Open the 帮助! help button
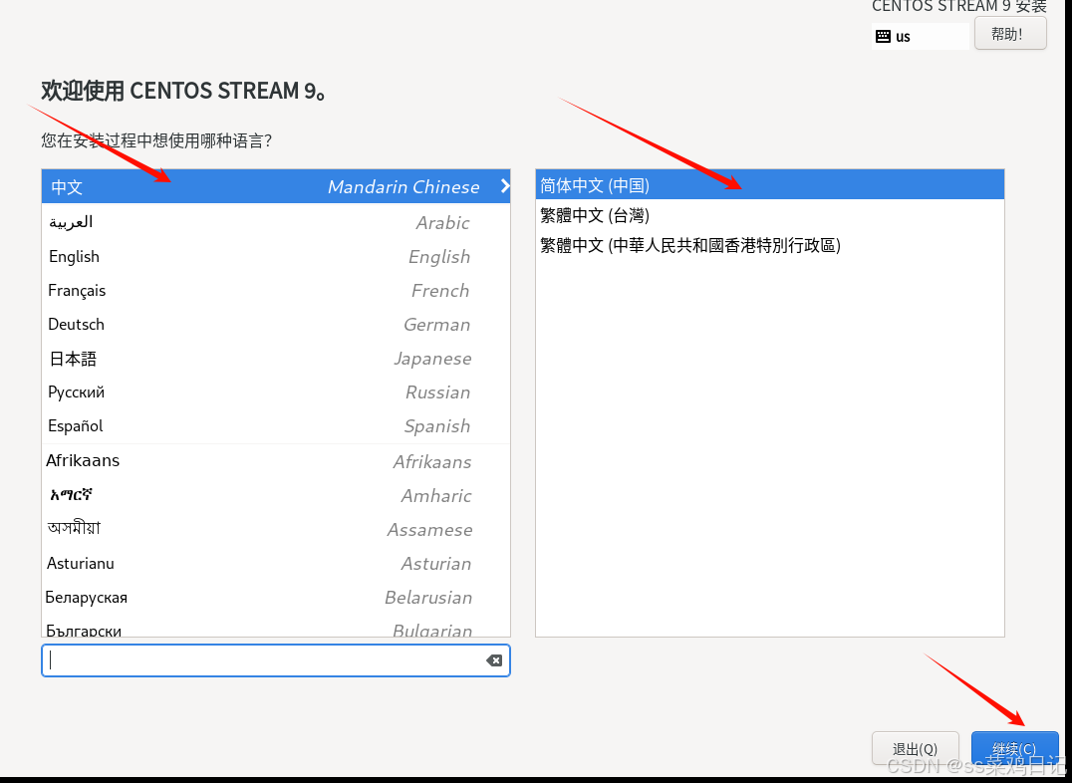Screen dimensions: 1072x783 point(1010,34)
